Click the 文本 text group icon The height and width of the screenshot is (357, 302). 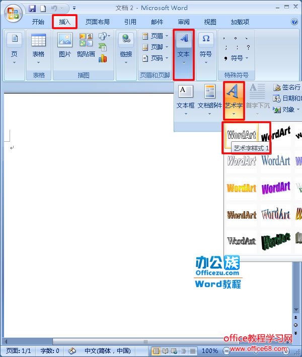184,38
